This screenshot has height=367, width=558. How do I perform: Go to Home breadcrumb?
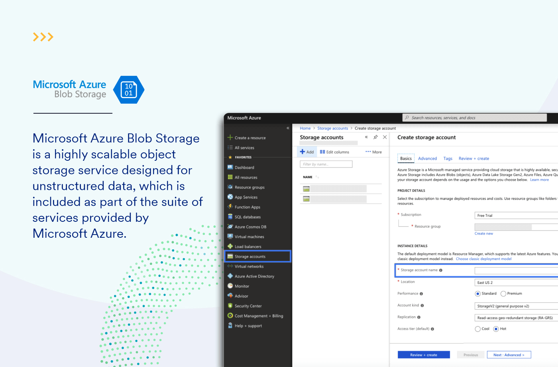pos(305,128)
